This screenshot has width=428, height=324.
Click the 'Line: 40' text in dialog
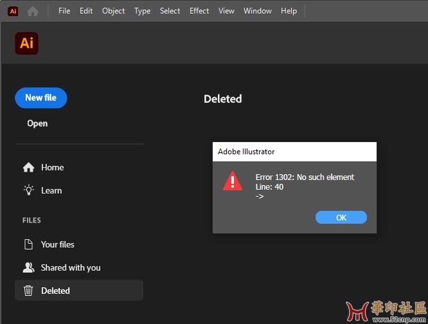click(269, 187)
